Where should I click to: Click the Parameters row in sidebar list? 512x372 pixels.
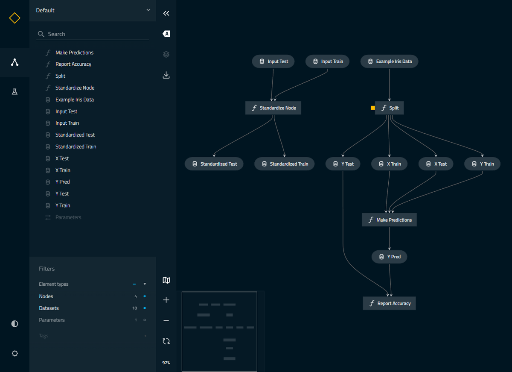(x=93, y=217)
